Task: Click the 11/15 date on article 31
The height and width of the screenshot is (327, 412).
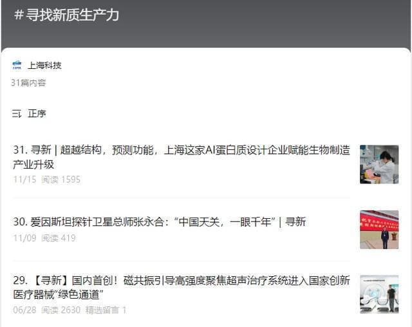Action: [24, 180]
